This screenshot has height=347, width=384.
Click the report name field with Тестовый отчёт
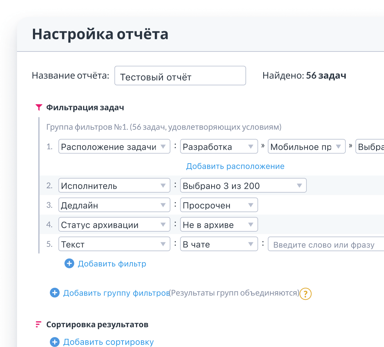(180, 75)
